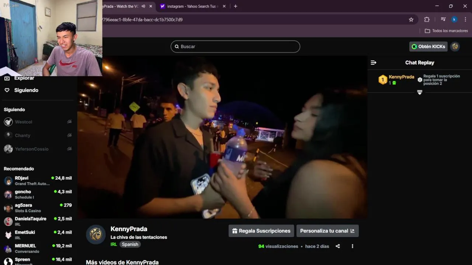Viewport: 472px width, 265px height.
Task: Open the Siguiendo sidebar menu item
Action: pyautogui.click(x=26, y=90)
